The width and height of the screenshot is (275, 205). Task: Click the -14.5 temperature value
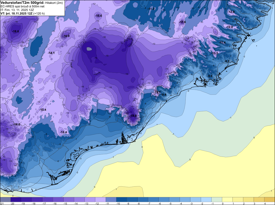click(17, 125)
